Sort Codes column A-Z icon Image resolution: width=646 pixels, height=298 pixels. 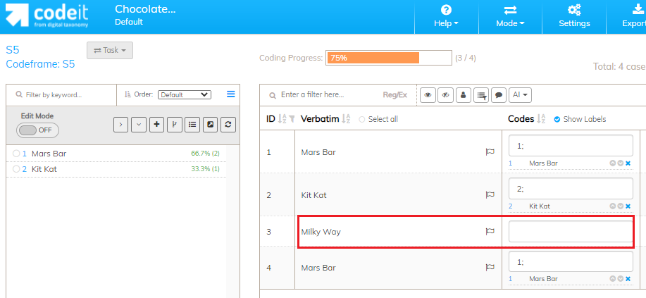(541, 119)
